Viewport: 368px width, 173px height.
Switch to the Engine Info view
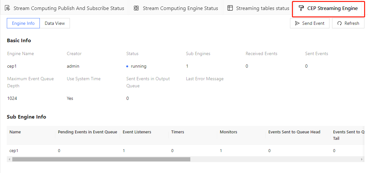point(23,23)
